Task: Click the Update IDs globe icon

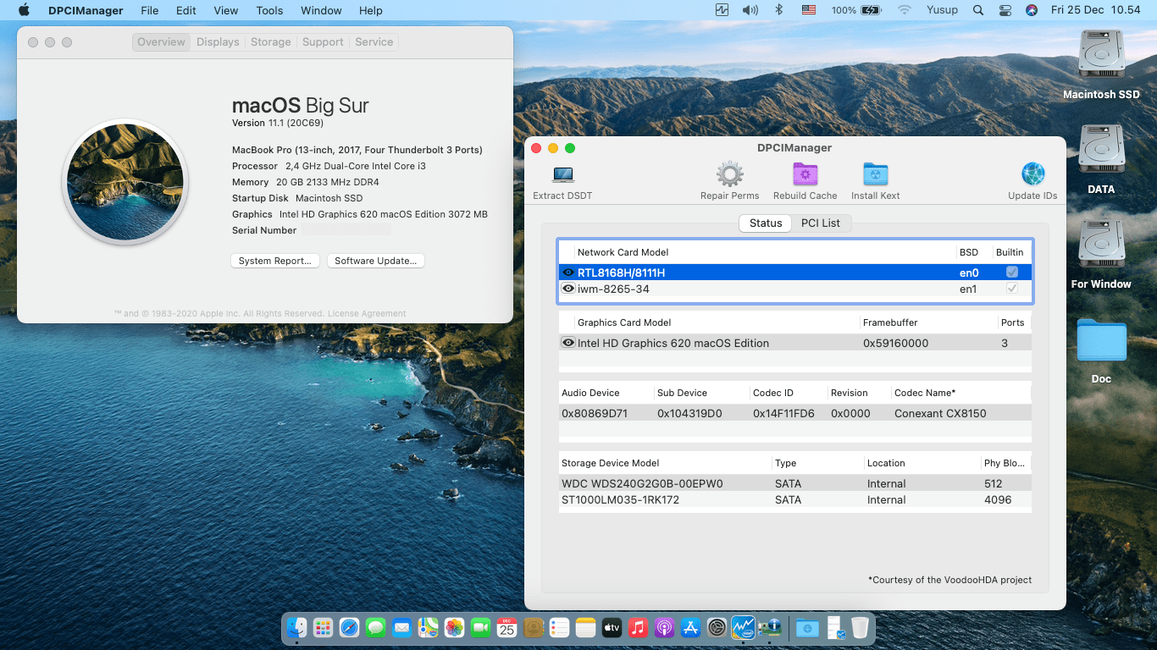Action: click(1032, 174)
